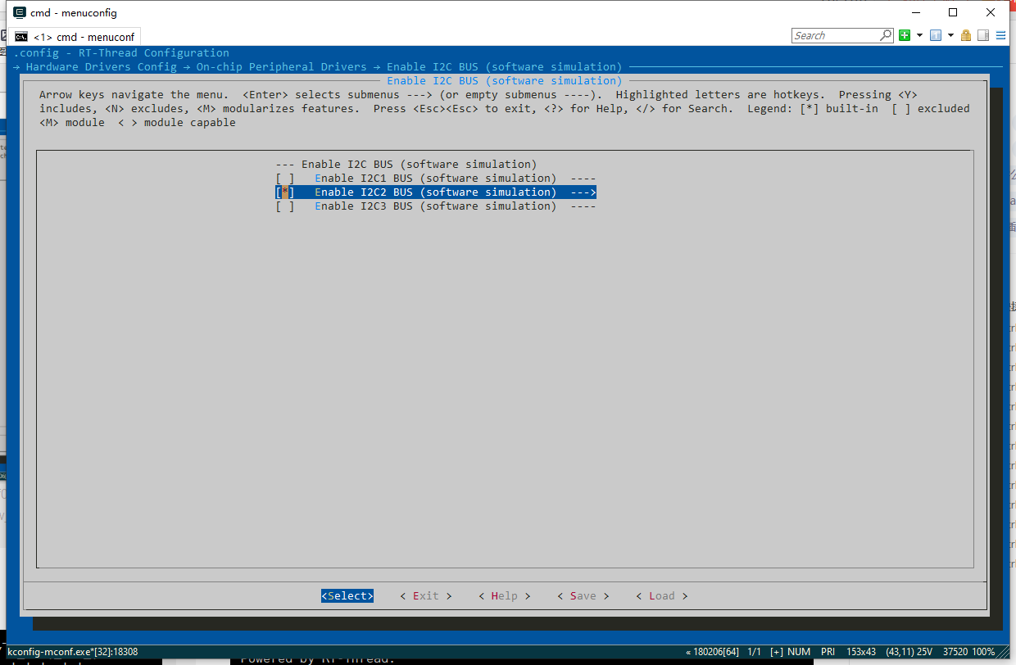Click the < Exit > button

click(426, 595)
